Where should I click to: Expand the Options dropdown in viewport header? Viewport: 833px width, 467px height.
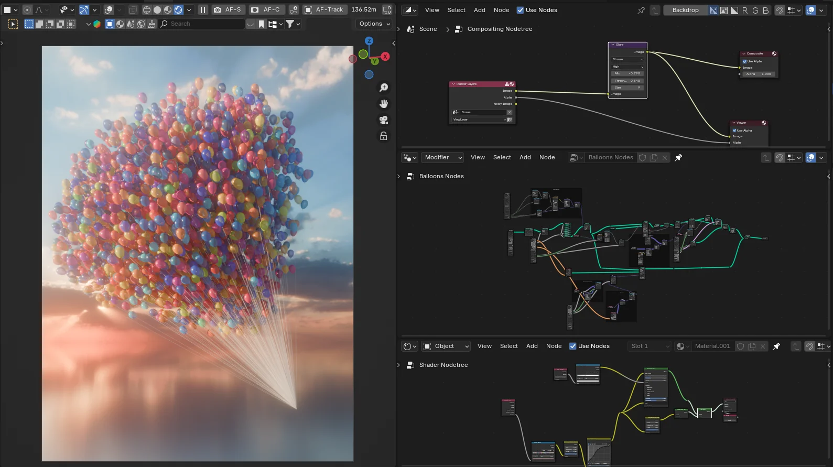[374, 24]
